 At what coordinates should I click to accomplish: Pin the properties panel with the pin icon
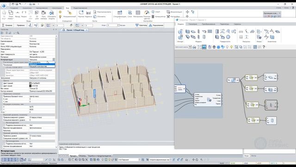[x=54, y=30]
